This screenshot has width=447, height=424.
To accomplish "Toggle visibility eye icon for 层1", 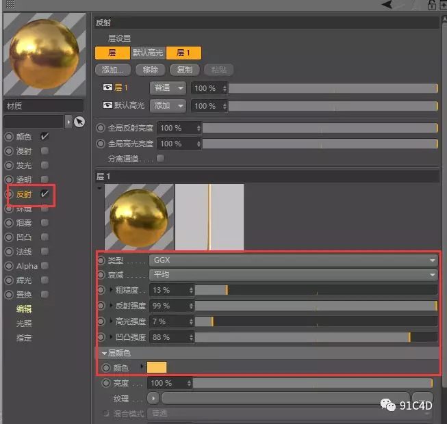I will [x=107, y=88].
